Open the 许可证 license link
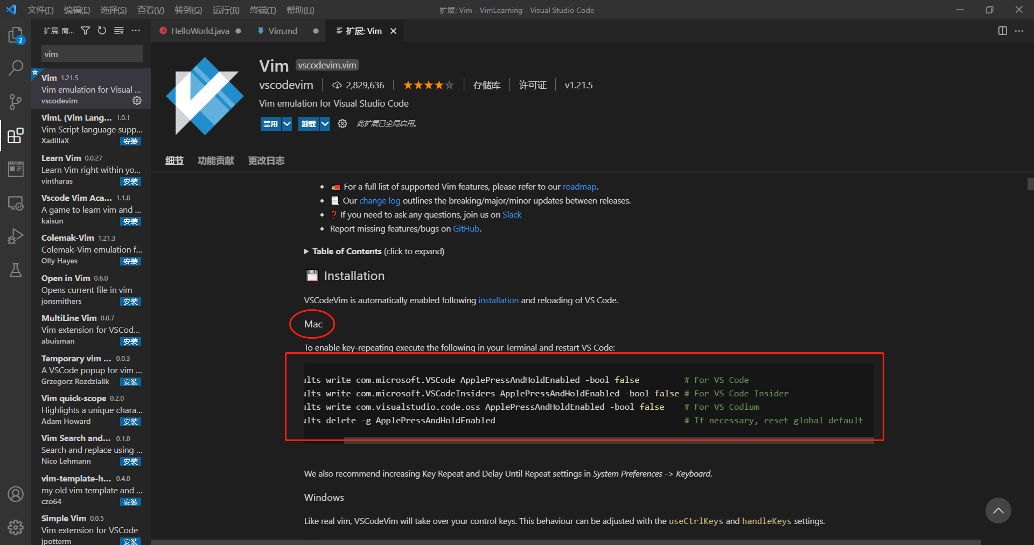This screenshot has height=545, width=1034. point(533,85)
